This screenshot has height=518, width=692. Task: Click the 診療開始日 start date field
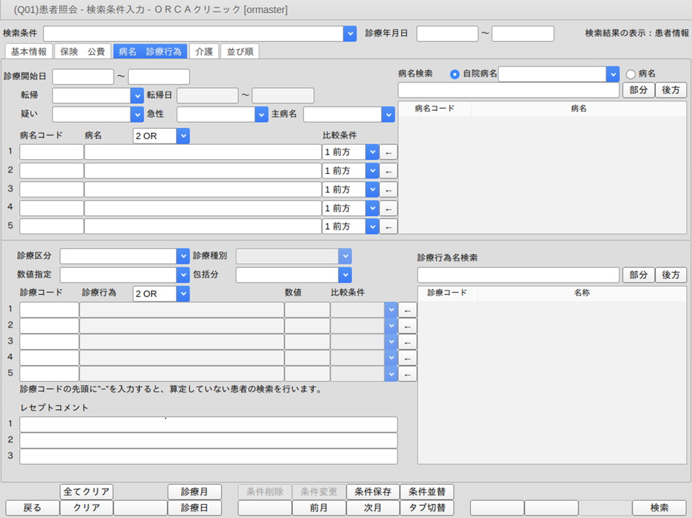83,77
